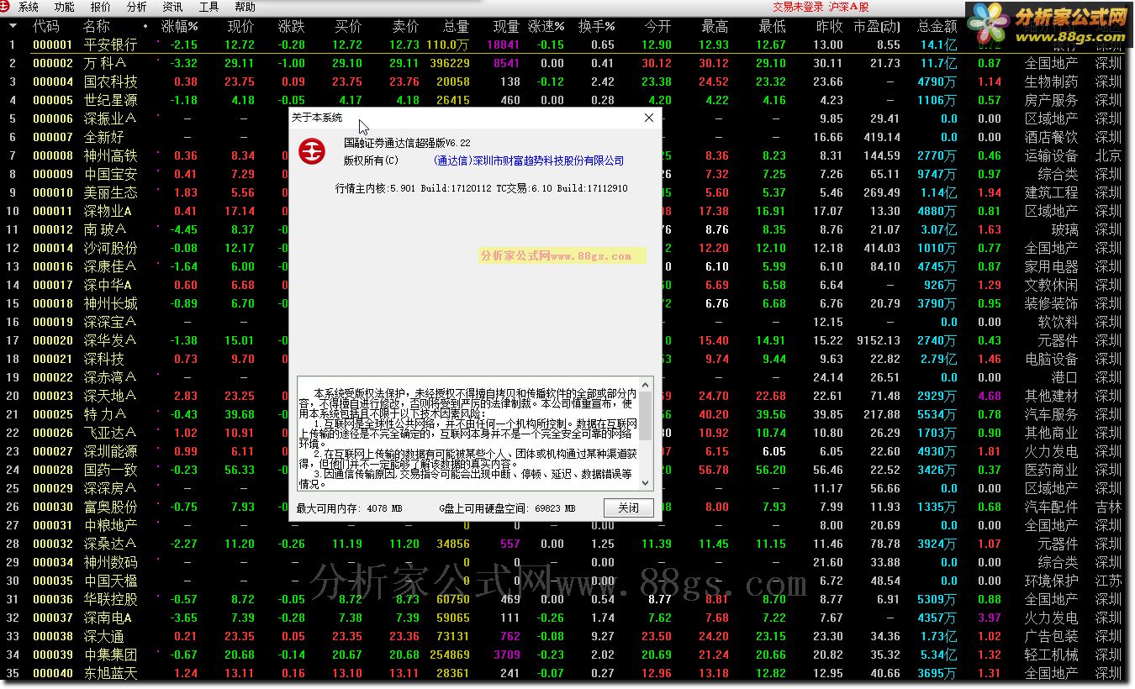Select the 平安银行 stock name

click(110, 45)
